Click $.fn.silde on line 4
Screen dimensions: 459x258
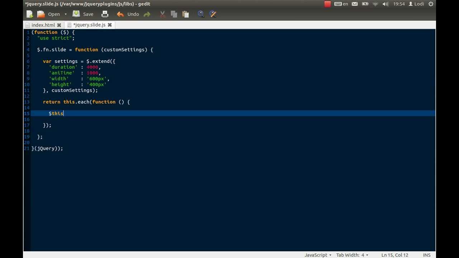[52, 50]
